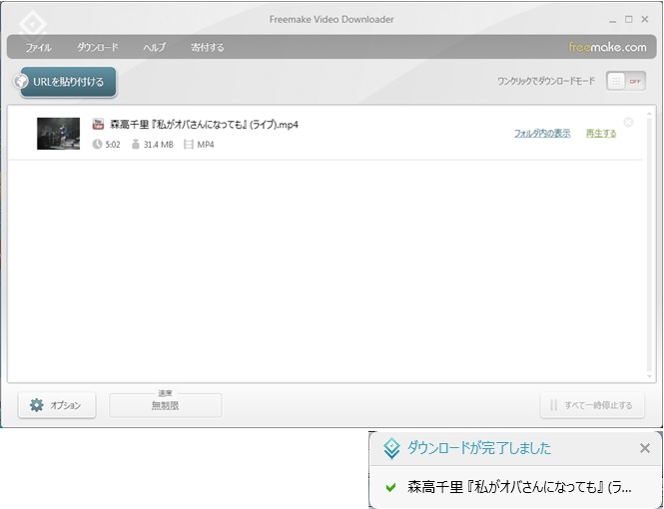Click the YouTube source icon

pos(98,124)
